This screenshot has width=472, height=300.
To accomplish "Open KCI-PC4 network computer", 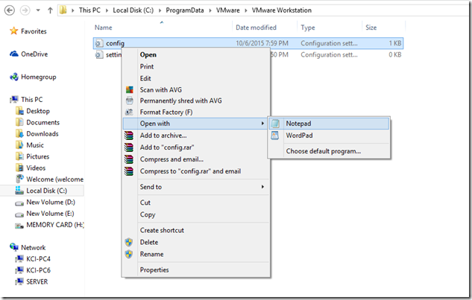I will coord(38,259).
